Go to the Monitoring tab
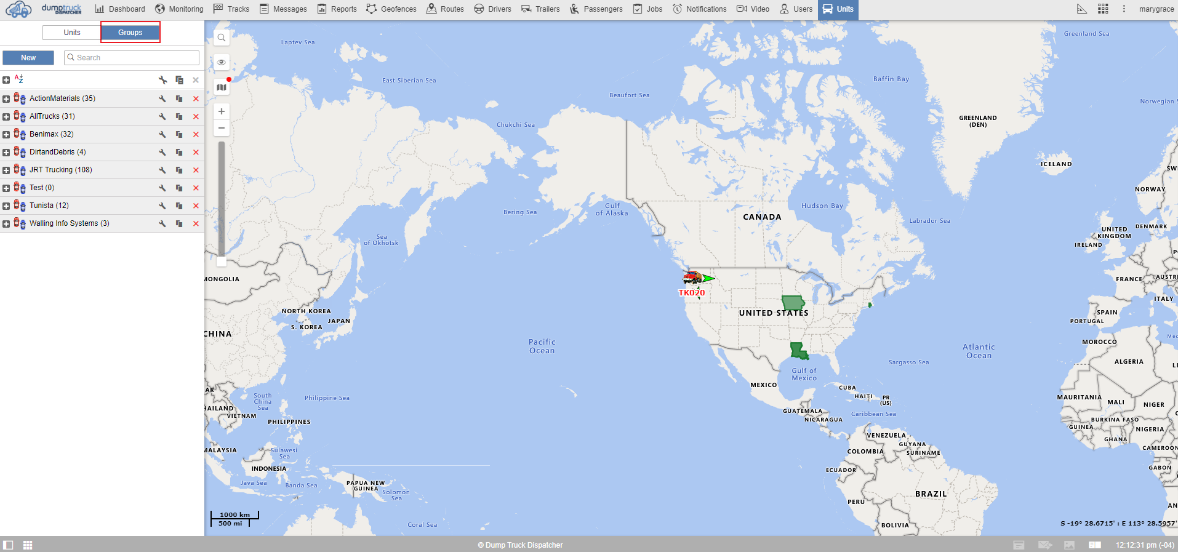This screenshot has width=1178, height=552. tap(179, 9)
